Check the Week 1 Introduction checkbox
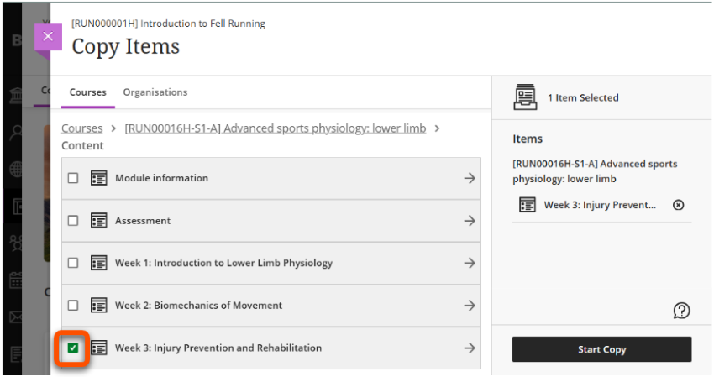714x377 pixels. [x=73, y=263]
